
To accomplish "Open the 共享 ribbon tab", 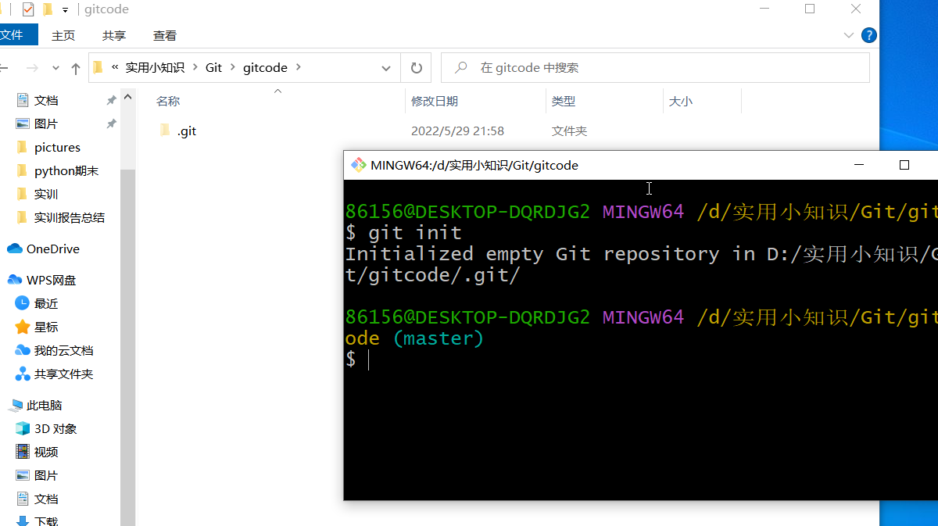I will coord(114,35).
